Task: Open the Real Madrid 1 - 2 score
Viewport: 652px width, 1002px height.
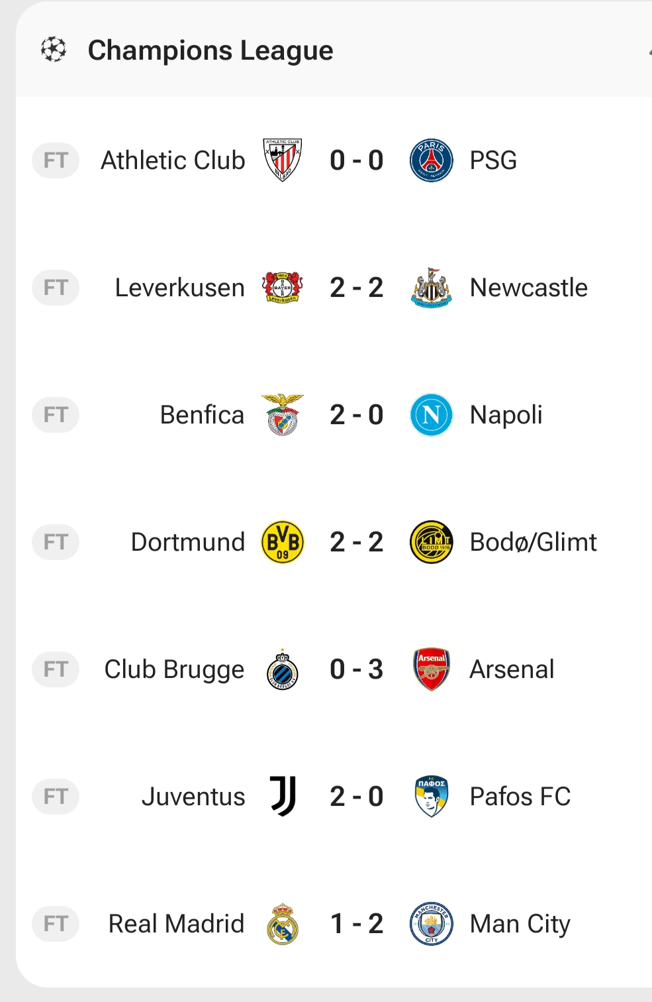Action: pyautogui.click(x=357, y=924)
